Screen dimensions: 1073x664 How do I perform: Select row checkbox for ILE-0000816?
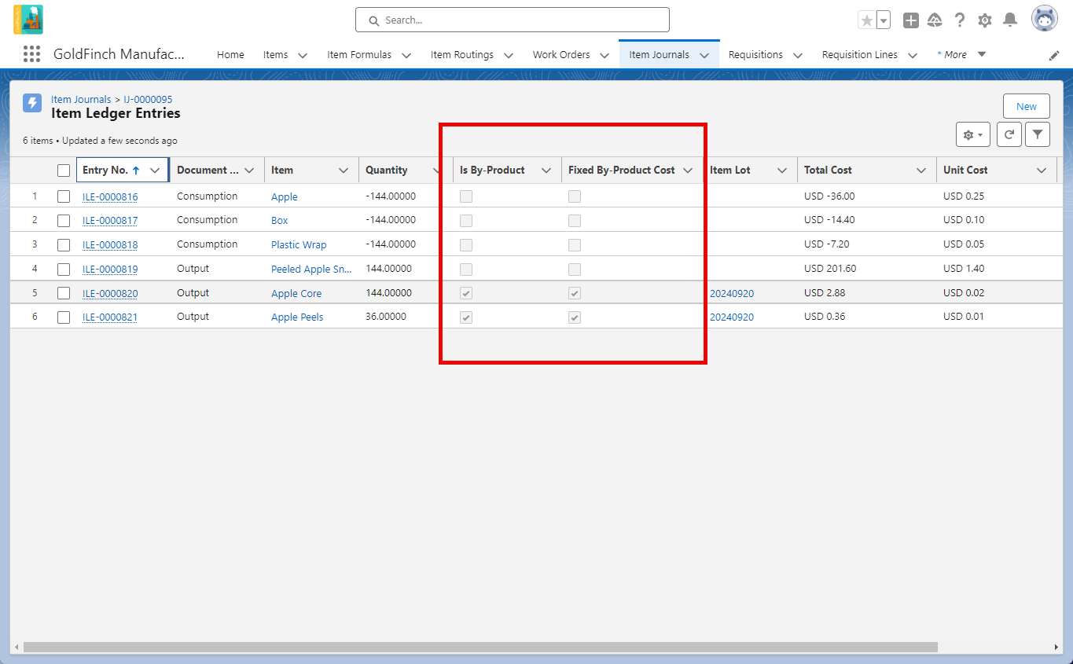pos(64,196)
